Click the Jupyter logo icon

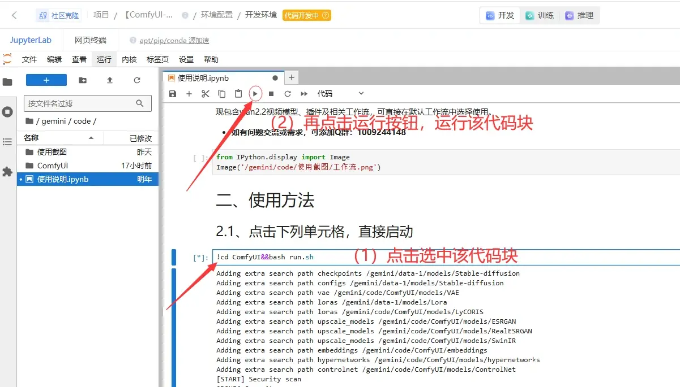[7, 59]
